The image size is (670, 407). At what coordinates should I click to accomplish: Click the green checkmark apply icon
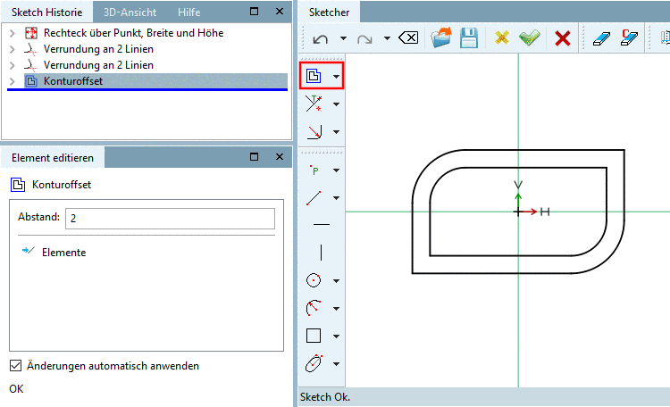click(x=530, y=38)
